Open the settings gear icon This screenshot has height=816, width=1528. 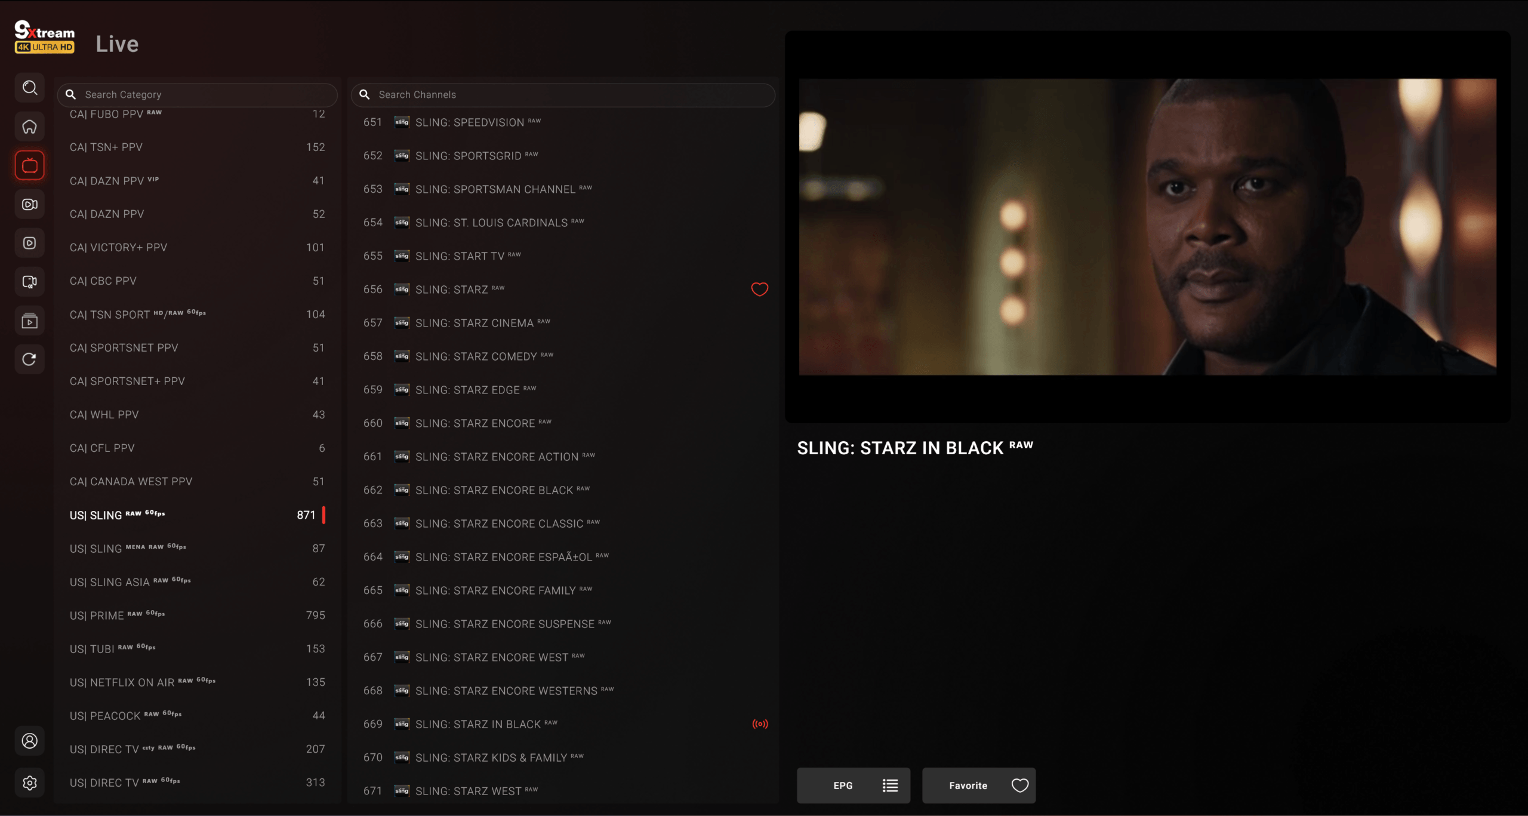click(x=29, y=783)
